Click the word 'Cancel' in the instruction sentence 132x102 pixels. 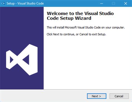[84, 34]
